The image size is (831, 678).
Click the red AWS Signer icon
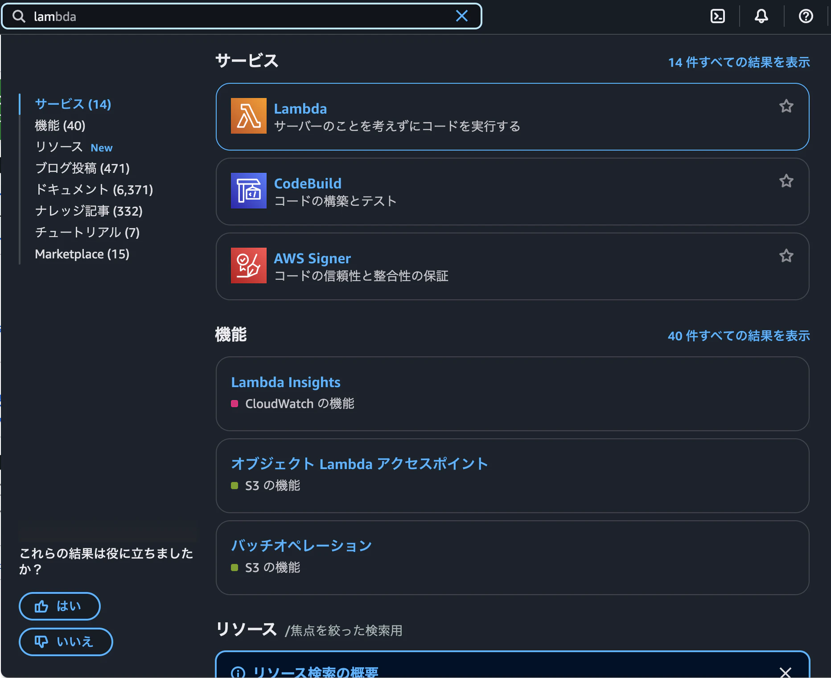point(249,265)
